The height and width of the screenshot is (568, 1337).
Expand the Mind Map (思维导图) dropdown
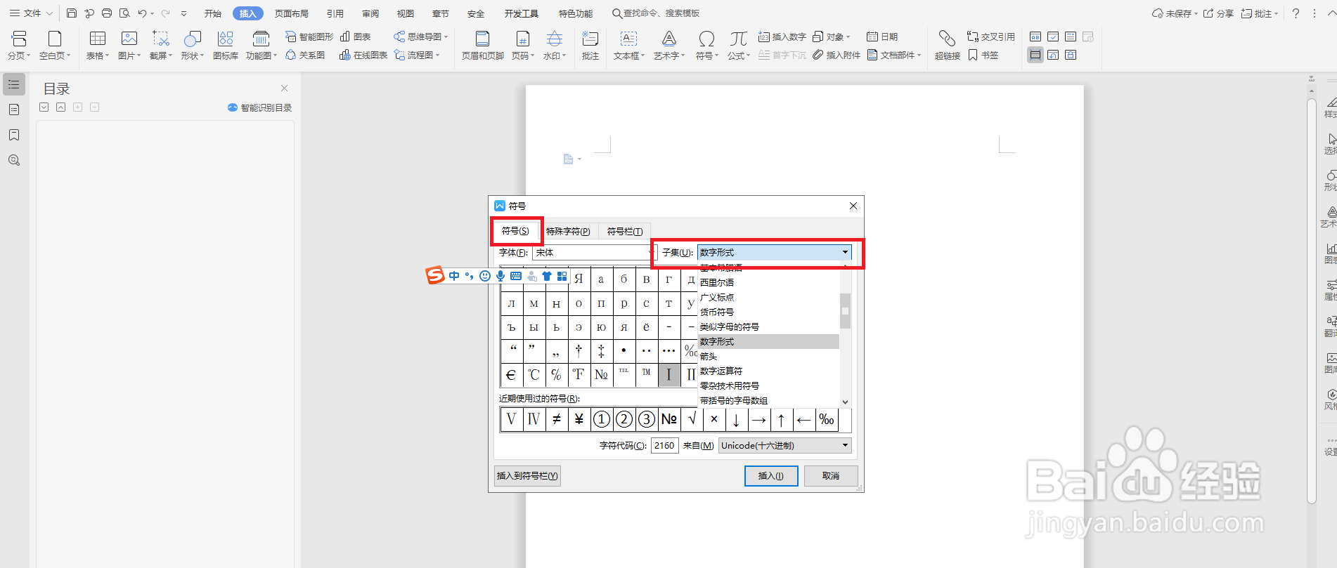click(x=446, y=37)
